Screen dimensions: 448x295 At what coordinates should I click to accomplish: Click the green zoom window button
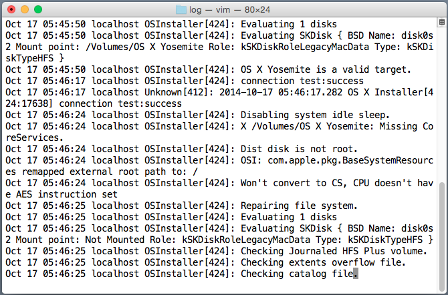pos(38,9)
